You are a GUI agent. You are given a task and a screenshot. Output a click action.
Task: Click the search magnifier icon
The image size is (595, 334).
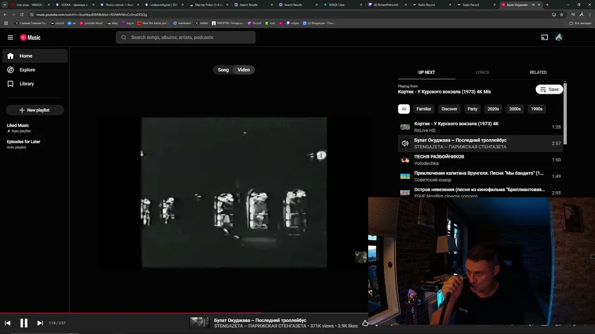124,38
